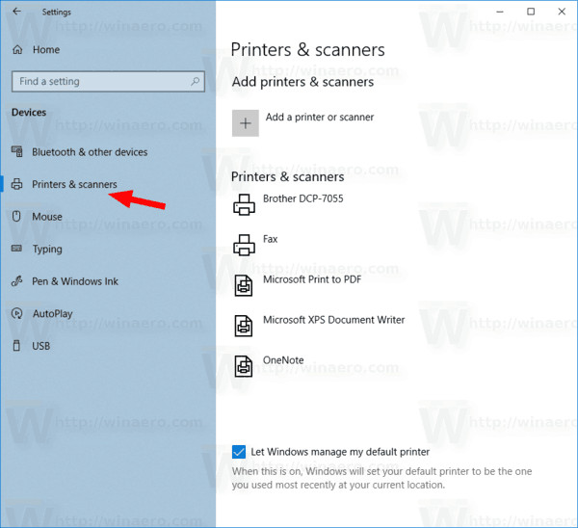Close the Settings window
Viewport: 578px width, 528px height.
click(562, 12)
